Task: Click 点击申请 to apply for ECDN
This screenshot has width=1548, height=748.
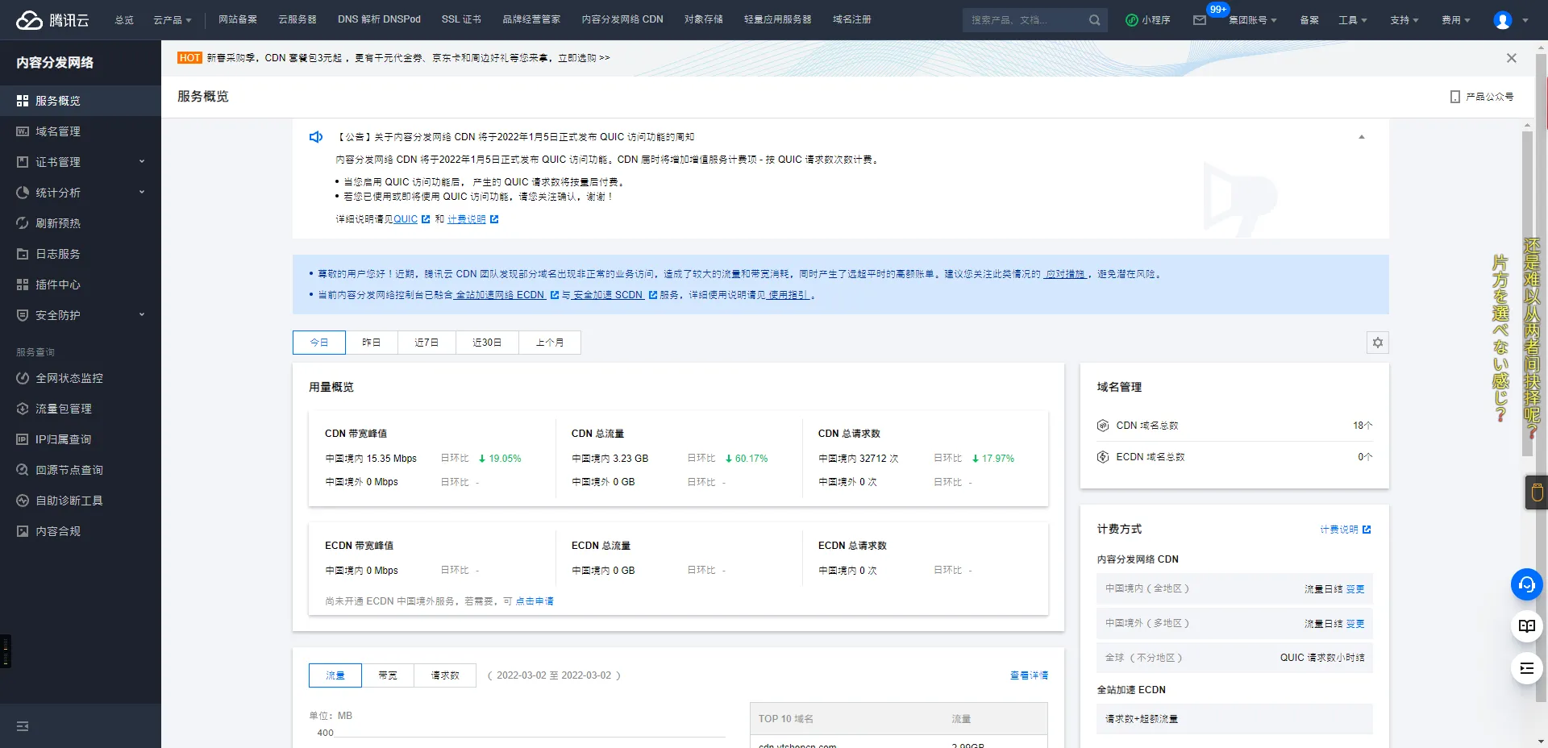Action: (x=535, y=601)
